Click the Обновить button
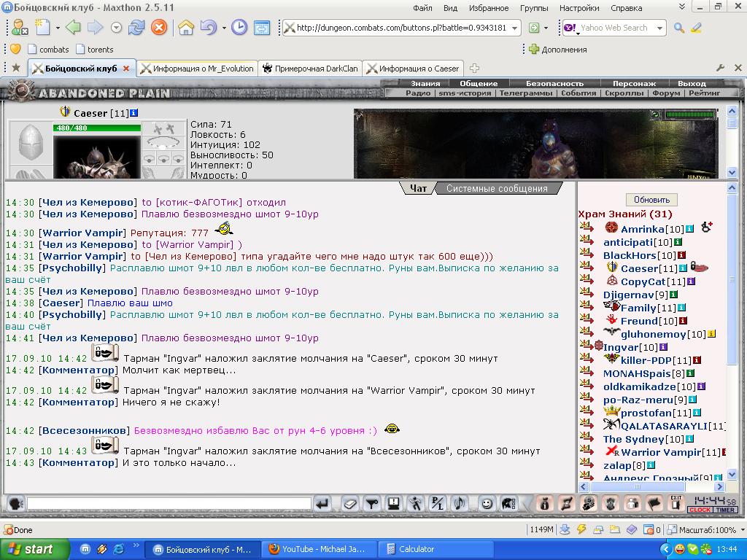Screen dimensions: 747x560 tap(651, 200)
